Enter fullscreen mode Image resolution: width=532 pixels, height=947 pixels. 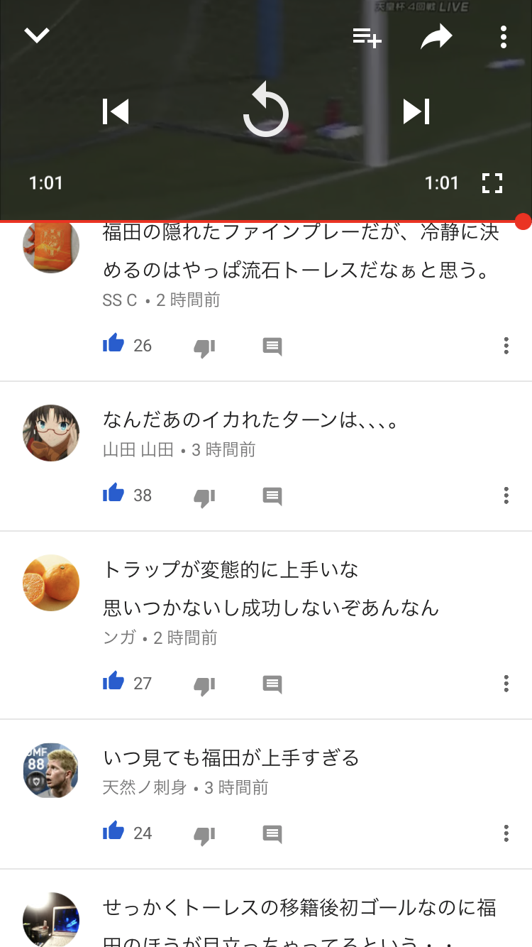coord(492,183)
